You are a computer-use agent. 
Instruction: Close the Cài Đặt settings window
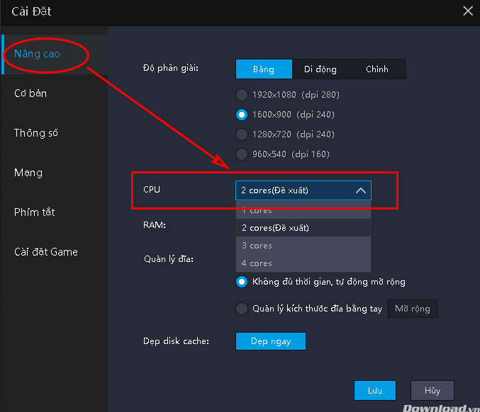(468, 11)
